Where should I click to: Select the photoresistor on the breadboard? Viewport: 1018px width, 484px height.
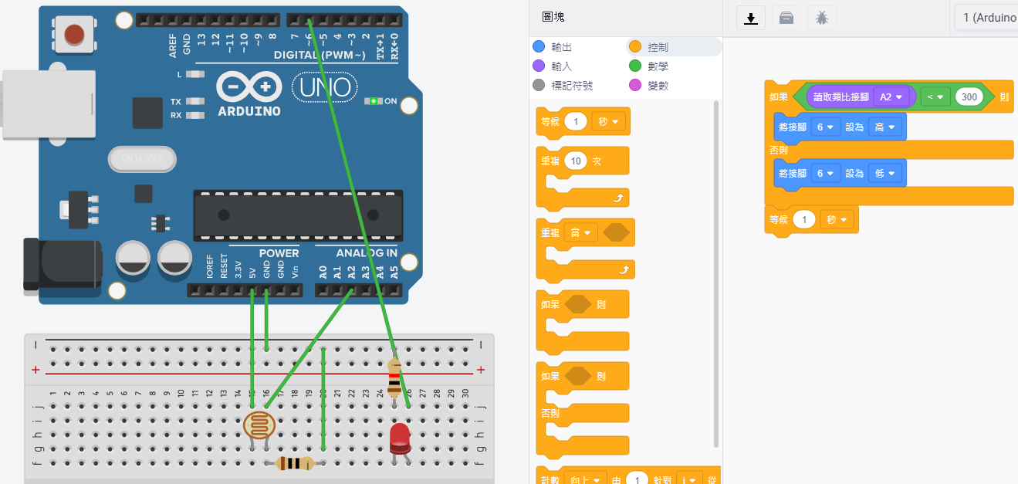259,425
